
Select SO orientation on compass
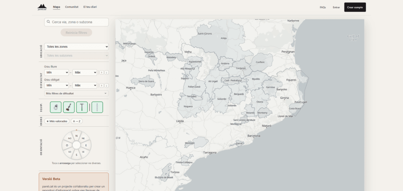[x=69, y=152]
